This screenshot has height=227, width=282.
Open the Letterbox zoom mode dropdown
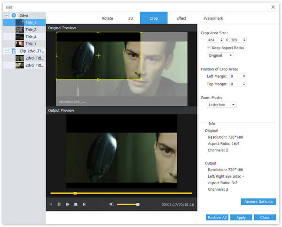[221, 105]
